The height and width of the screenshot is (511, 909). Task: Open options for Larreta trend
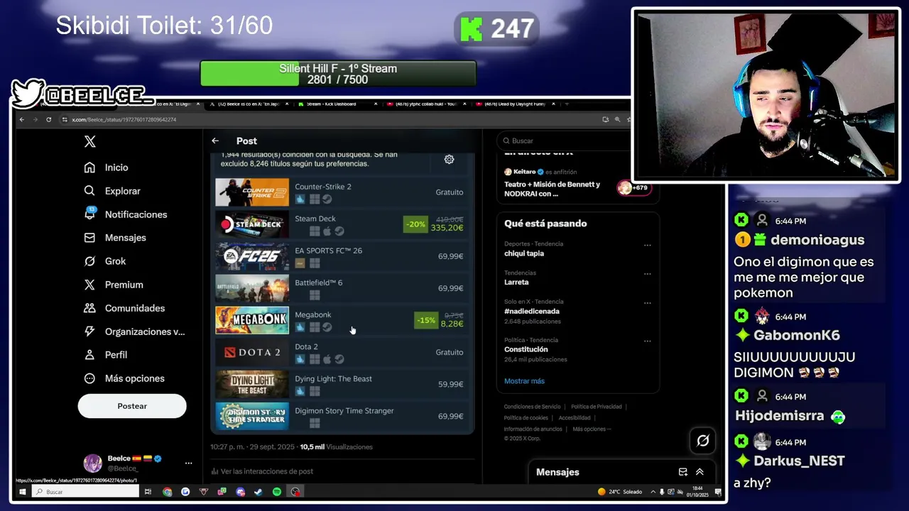click(647, 275)
